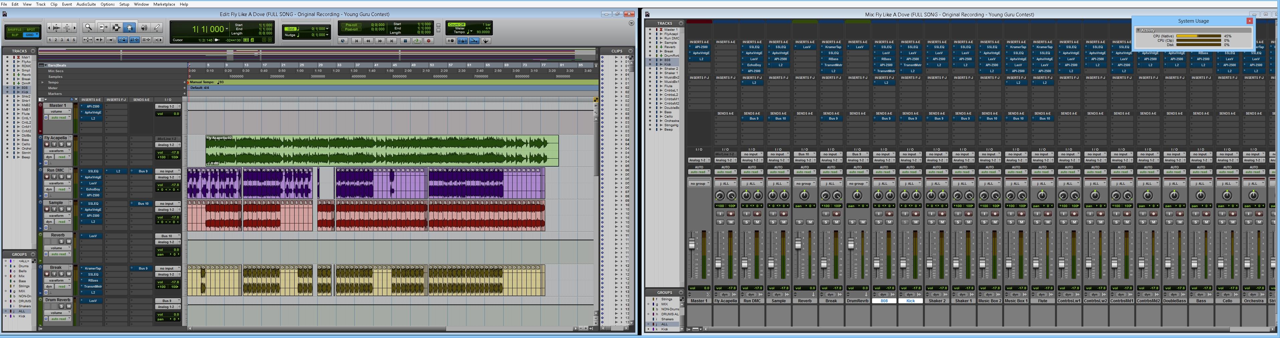Mute the Reverb channel in Mix window
The image size is (1280, 338).
[x=810, y=222]
